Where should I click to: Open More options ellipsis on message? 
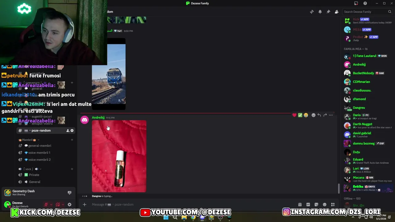tap(331, 115)
